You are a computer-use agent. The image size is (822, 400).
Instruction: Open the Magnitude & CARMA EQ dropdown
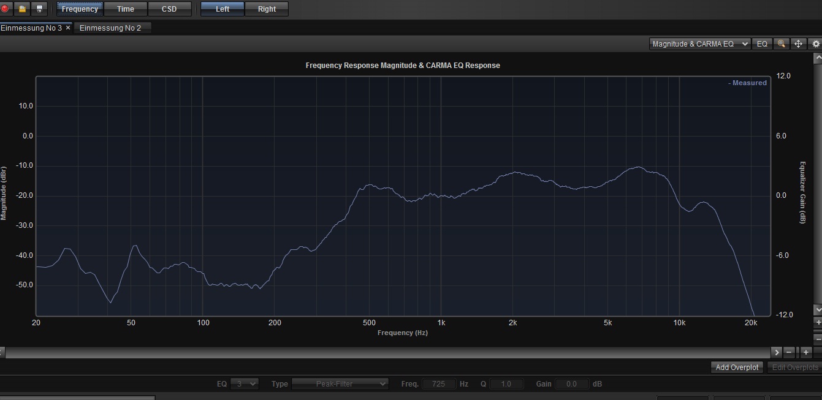700,44
